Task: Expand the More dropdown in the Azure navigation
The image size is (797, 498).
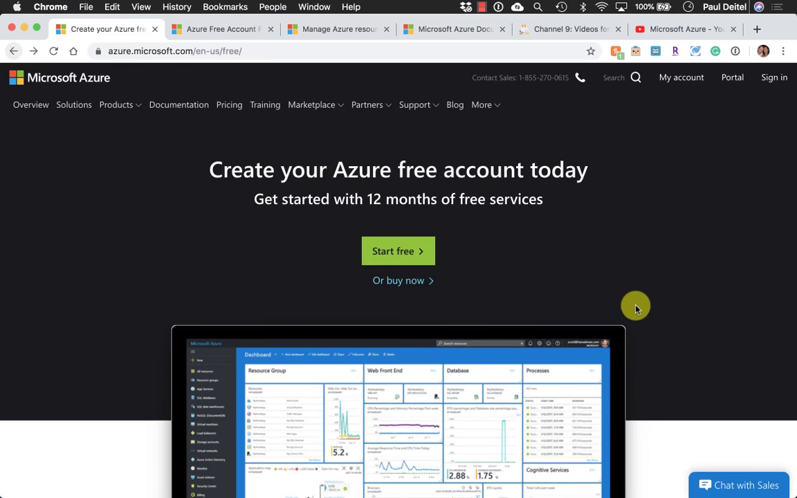Action: coord(486,104)
